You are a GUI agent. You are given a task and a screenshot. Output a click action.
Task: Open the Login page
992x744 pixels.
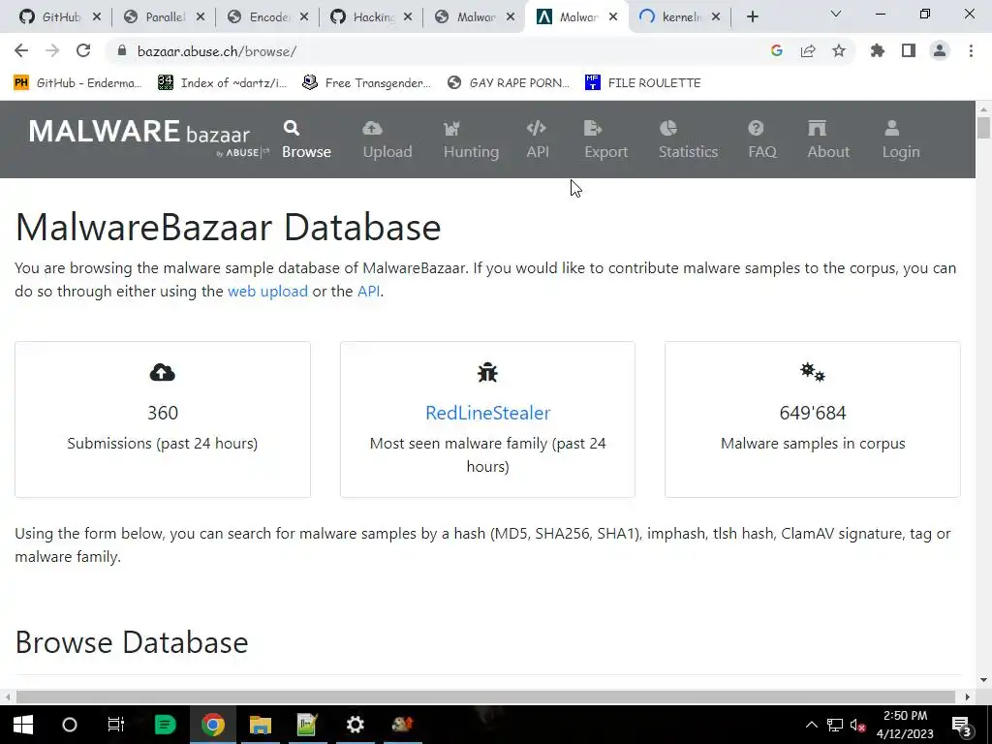pyautogui.click(x=900, y=139)
